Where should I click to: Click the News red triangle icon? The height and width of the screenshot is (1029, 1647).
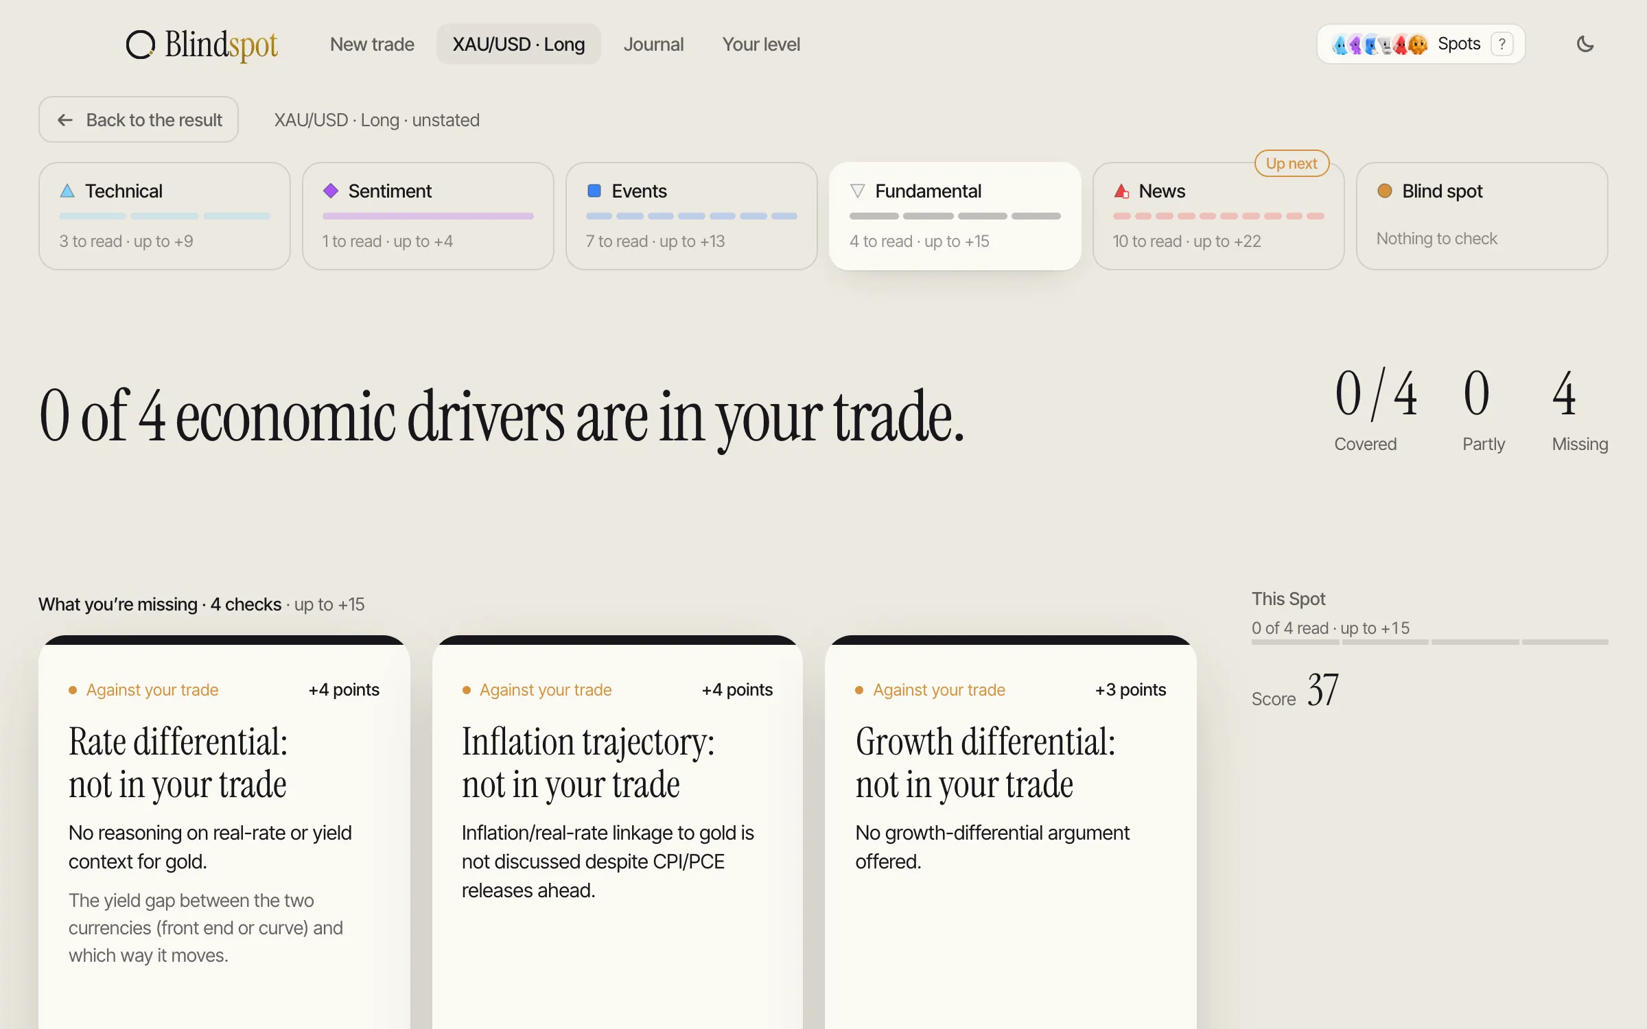[1121, 191]
